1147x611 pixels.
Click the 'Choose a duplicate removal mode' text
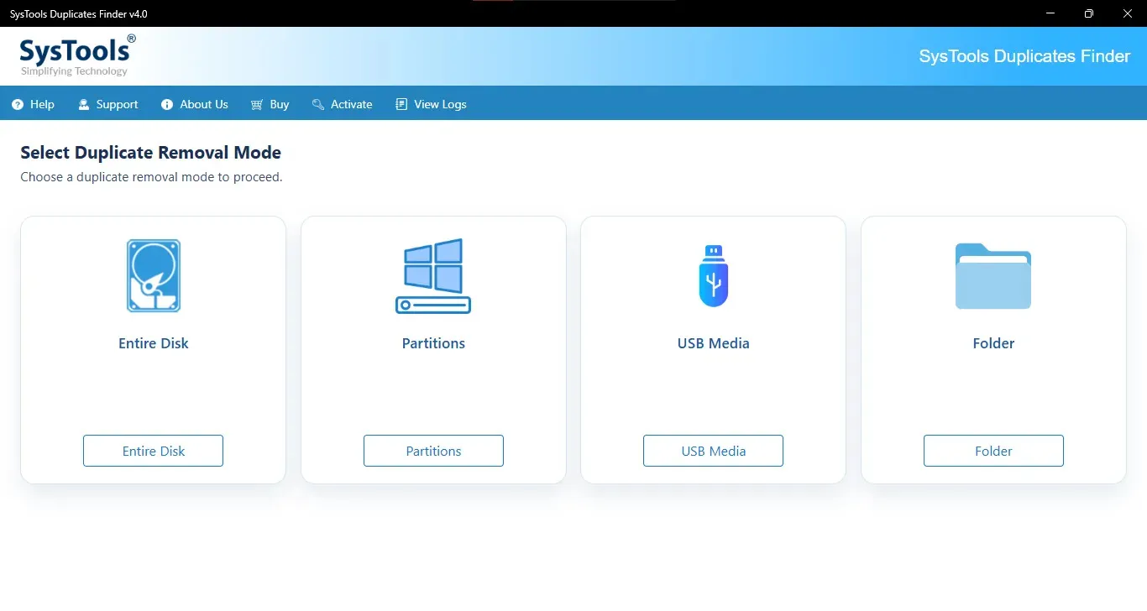click(x=151, y=178)
